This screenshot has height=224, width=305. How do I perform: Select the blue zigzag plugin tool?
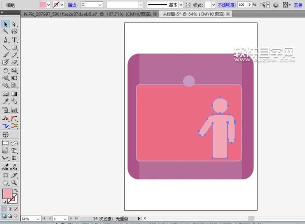click(x=5, y=126)
